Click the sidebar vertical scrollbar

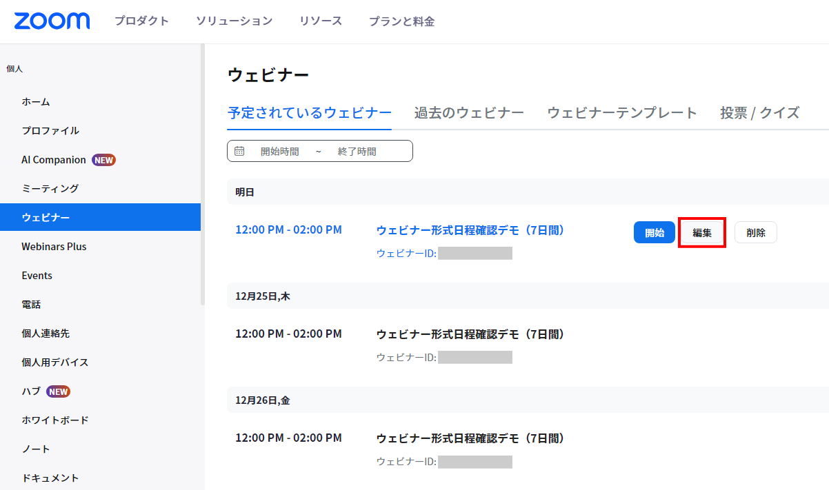tap(203, 172)
